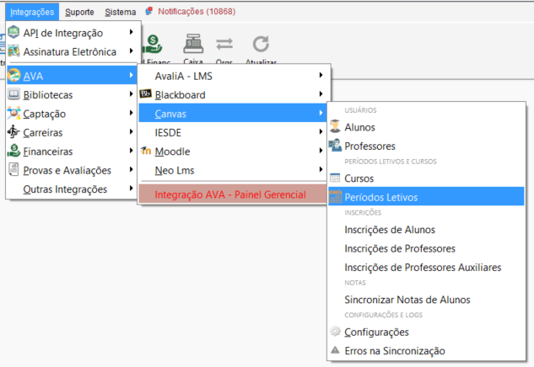Open Canvas Cursos
This screenshot has width=534, height=367.
pos(426,178)
